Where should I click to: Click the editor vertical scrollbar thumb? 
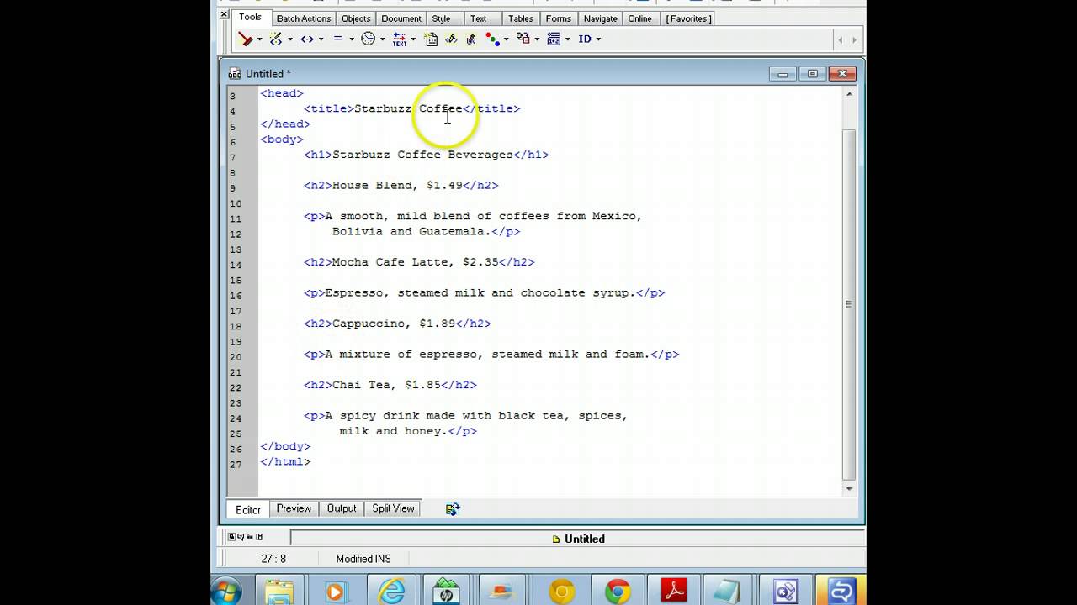pos(849,304)
